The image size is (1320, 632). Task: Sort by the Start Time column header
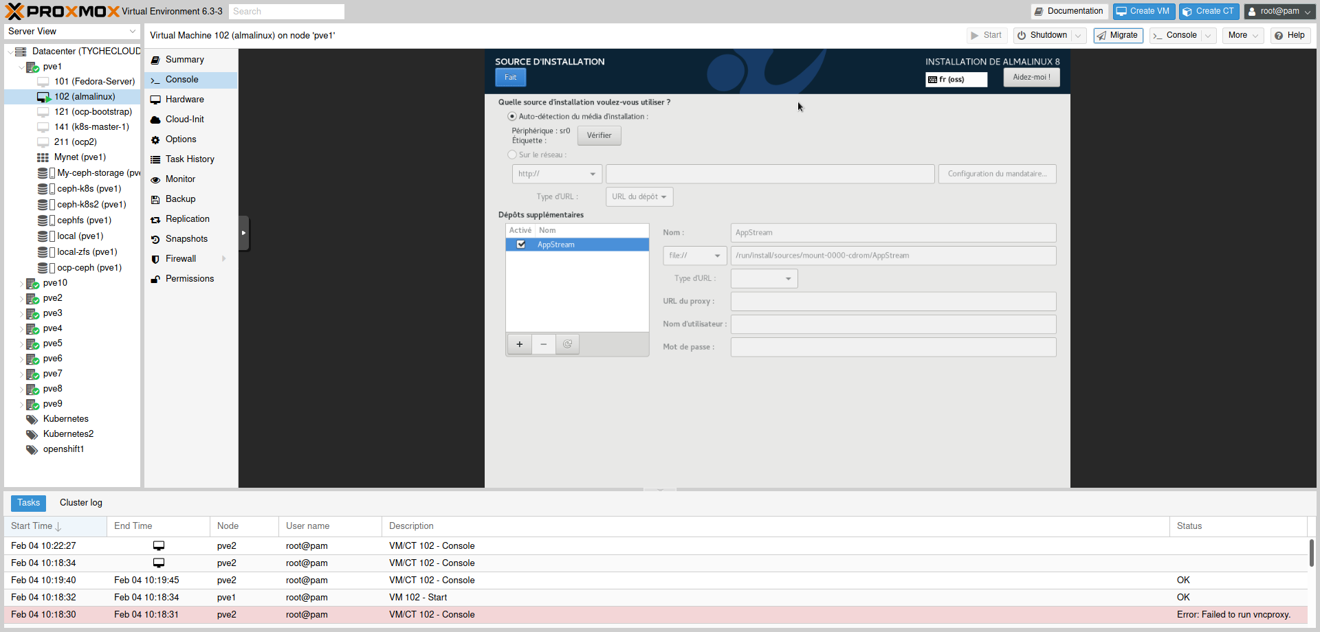(x=55, y=526)
